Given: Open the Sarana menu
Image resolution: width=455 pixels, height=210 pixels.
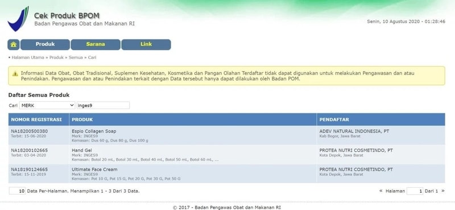Looking at the screenshot, I should click(x=96, y=44).
